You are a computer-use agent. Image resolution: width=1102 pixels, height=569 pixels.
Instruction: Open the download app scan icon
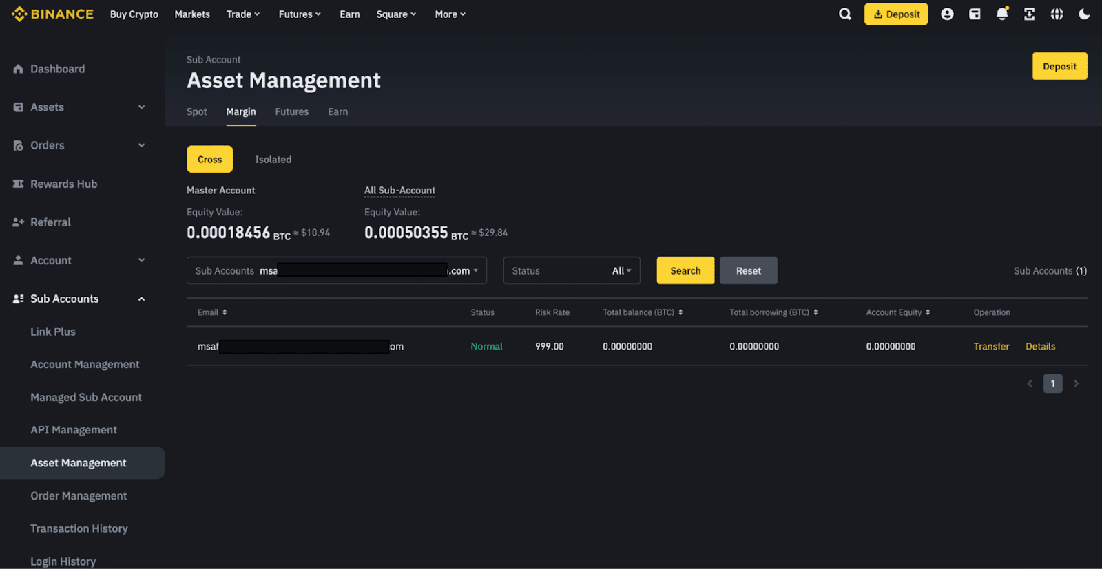[1029, 14]
